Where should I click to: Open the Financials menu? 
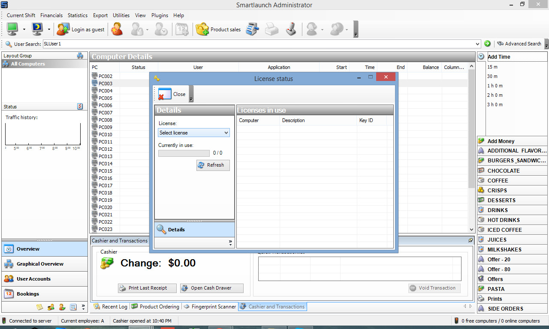click(51, 15)
